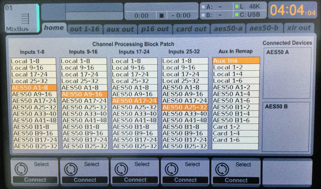This screenshot has height=189, width=321.
Task: Click Connect button for Inputs 17-24
Action: pyautogui.click(x=135, y=180)
